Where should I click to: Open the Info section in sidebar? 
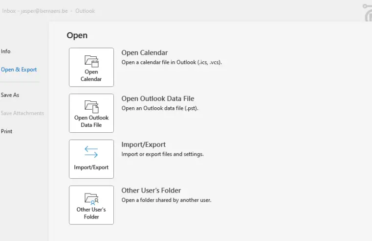coord(6,51)
